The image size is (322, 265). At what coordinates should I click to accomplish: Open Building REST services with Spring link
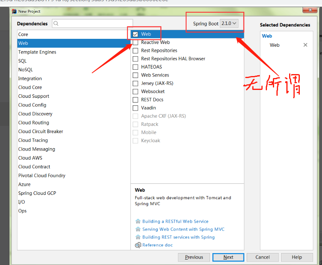(x=179, y=237)
